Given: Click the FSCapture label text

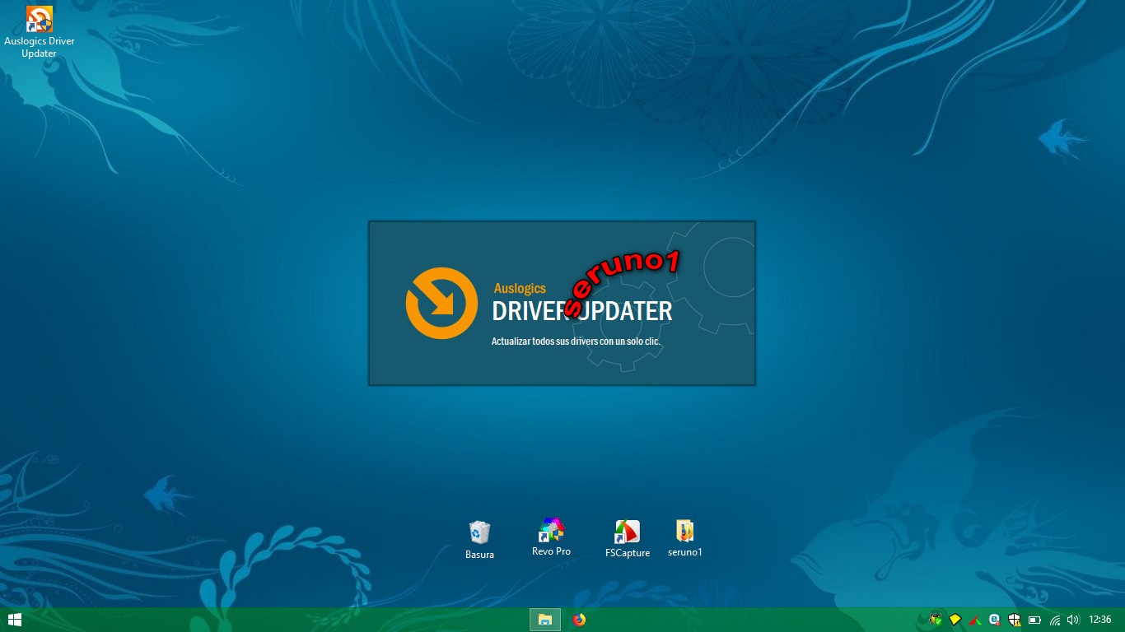Looking at the screenshot, I should click(628, 553).
